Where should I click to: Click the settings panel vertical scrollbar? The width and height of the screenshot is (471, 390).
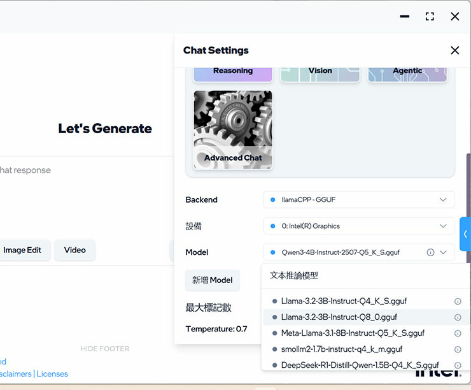pos(468,208)
